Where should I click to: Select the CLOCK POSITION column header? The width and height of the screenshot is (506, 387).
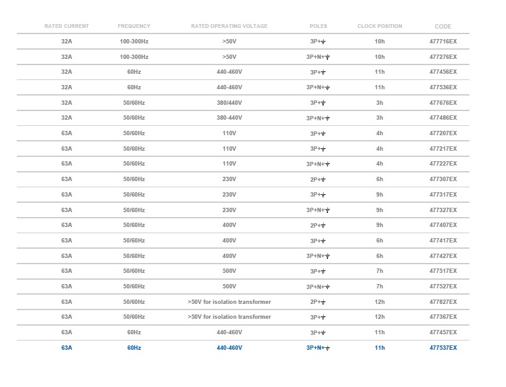pyautogui.click(x=379, y=26)
